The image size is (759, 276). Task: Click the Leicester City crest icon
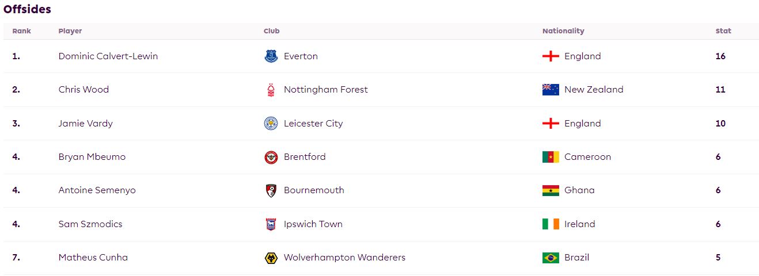tap(271, 124)
